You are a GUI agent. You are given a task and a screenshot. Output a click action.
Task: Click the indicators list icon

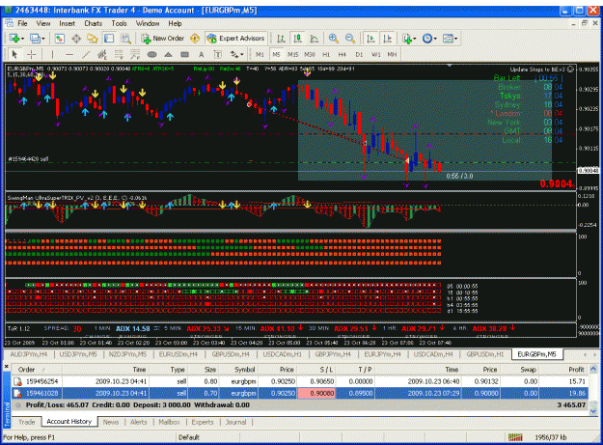pyautogui.click(x=407, y=39)
